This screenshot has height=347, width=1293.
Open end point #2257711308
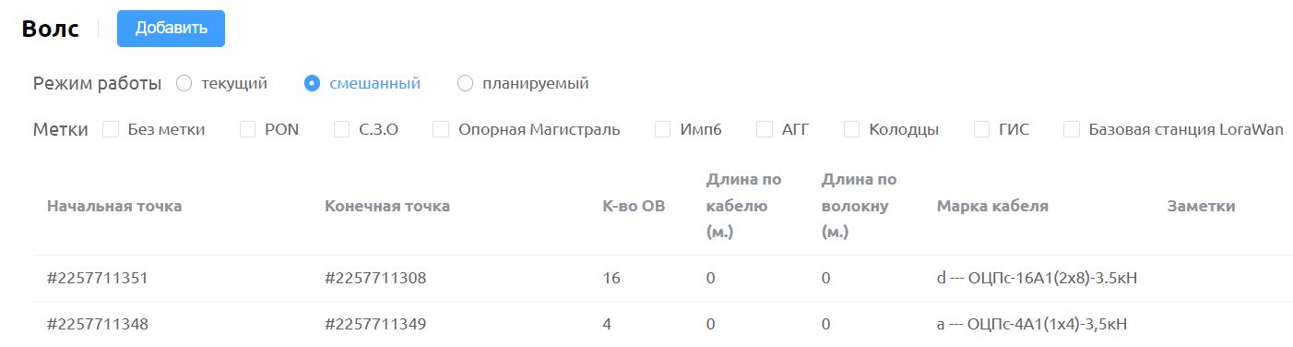click(375, 278)
